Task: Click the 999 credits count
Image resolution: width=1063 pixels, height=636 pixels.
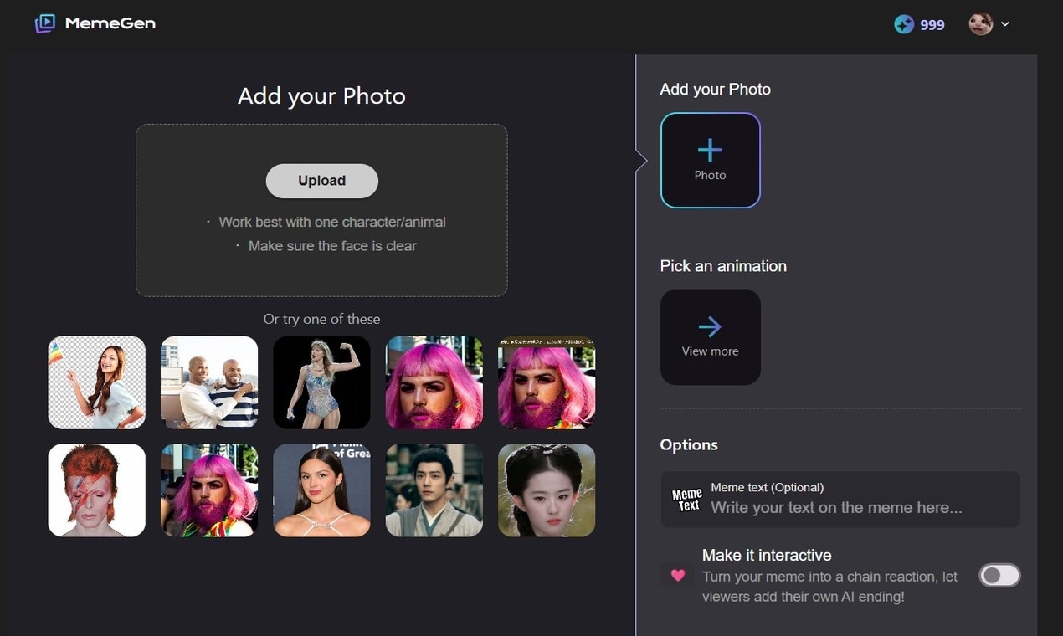Action: [x=932, y=25]
